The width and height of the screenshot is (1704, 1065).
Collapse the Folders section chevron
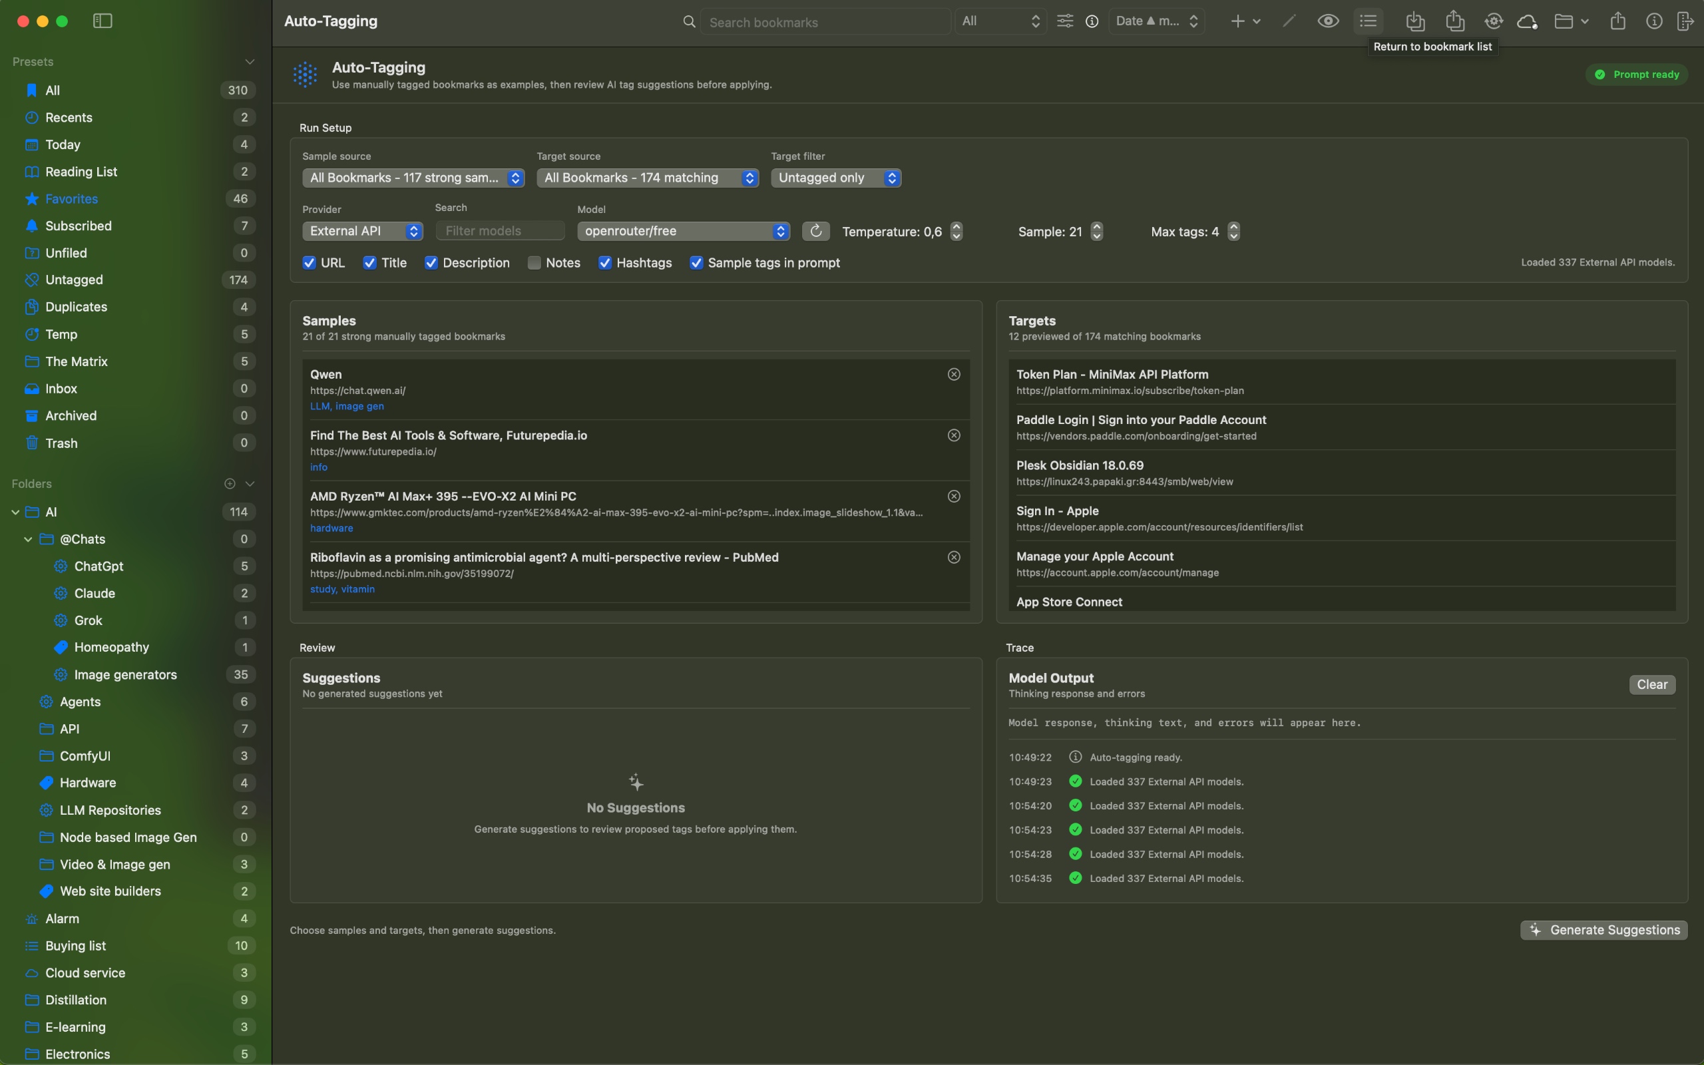coord(249,483)
